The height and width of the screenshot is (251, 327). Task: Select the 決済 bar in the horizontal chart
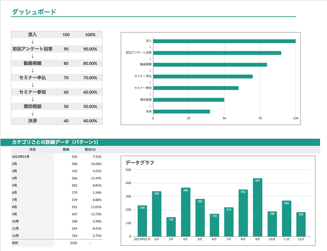pos(181,112)
